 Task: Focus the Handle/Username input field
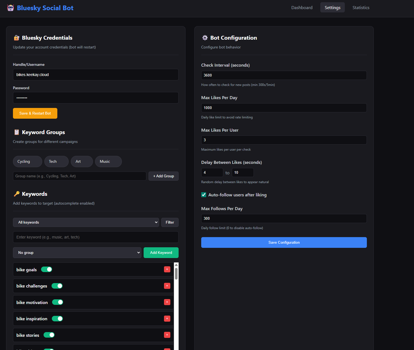tap(96, 75)
